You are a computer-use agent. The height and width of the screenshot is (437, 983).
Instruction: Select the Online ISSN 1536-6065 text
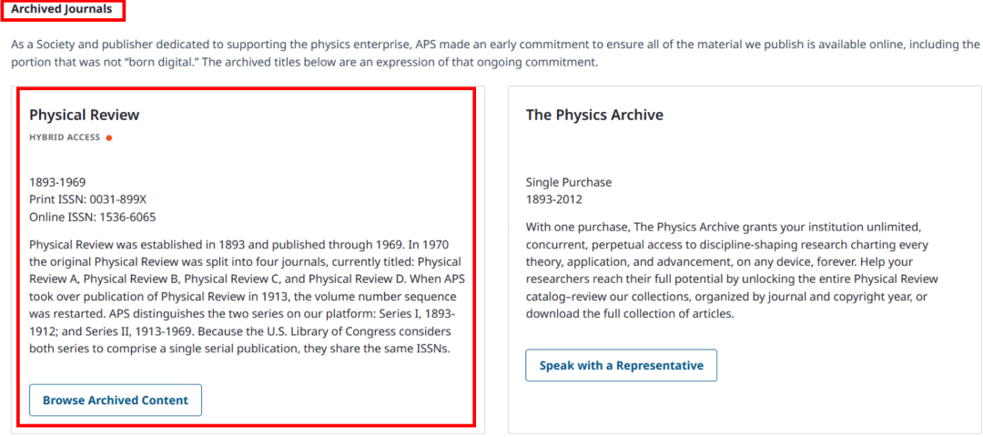(93, 218)
